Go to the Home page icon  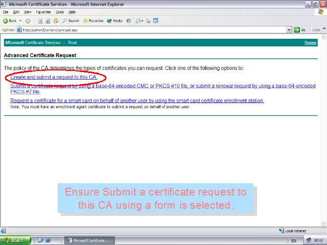point(56,21)
